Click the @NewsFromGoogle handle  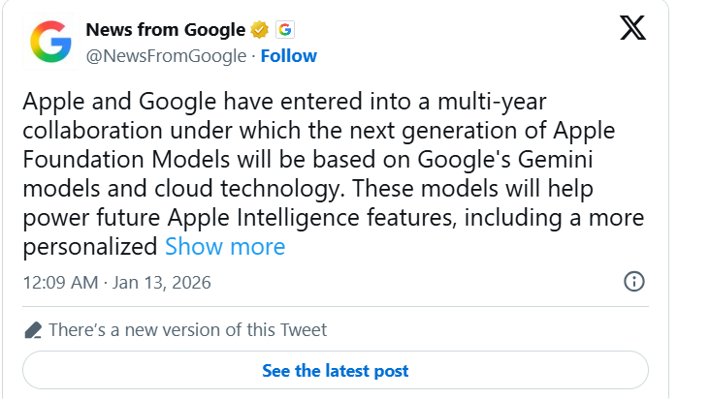click(166, 56)
